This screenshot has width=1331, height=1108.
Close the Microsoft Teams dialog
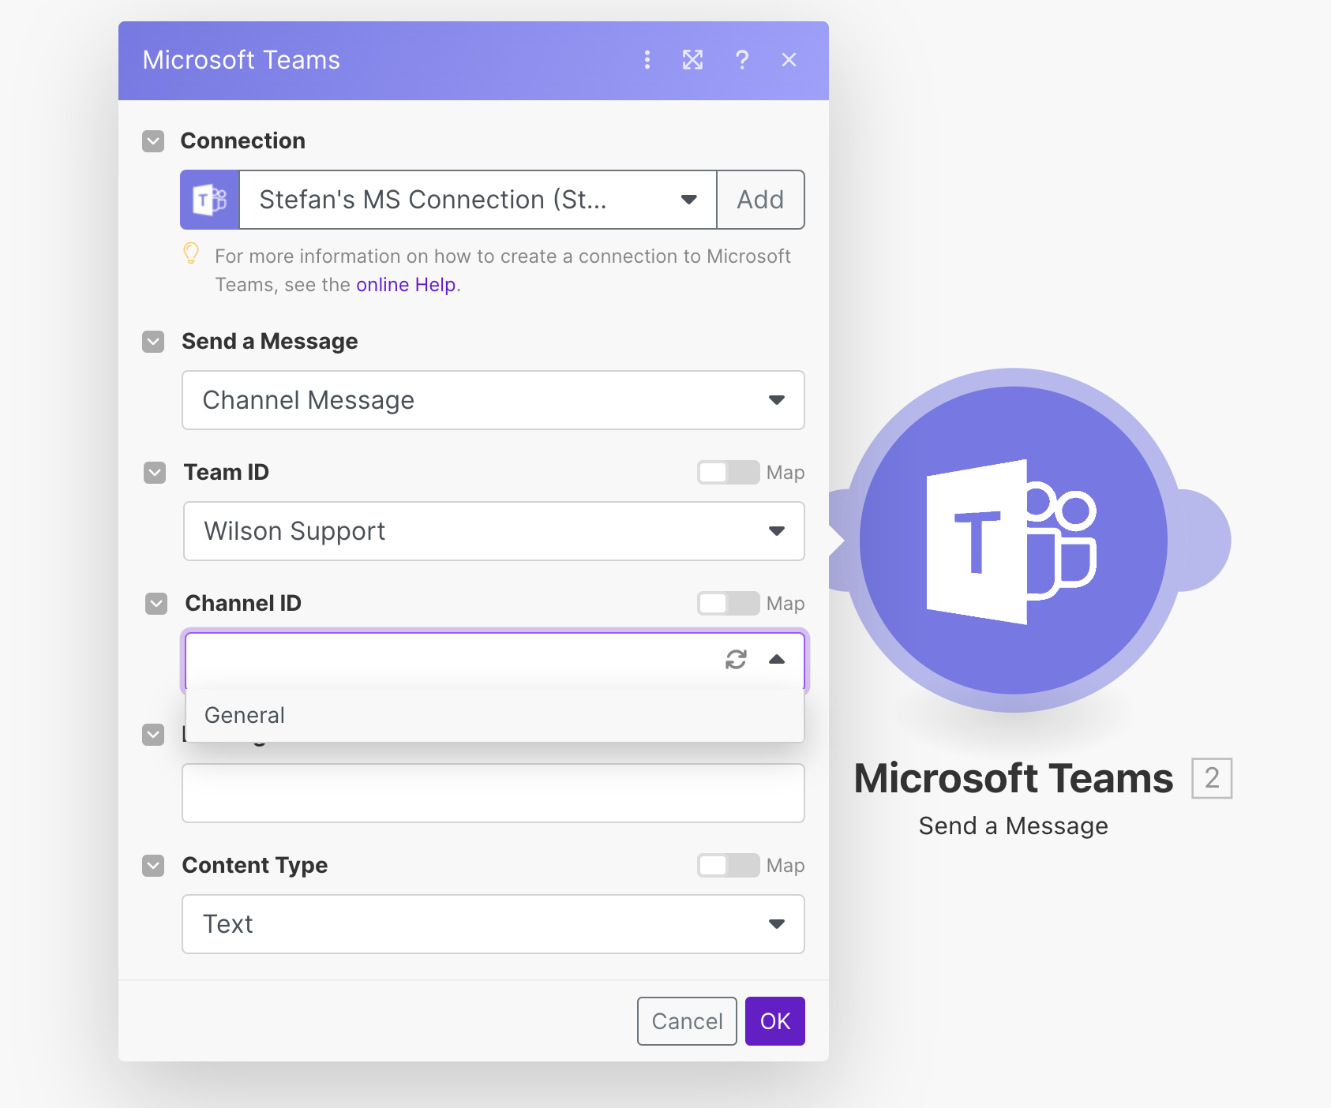click(x=789, y=60)
